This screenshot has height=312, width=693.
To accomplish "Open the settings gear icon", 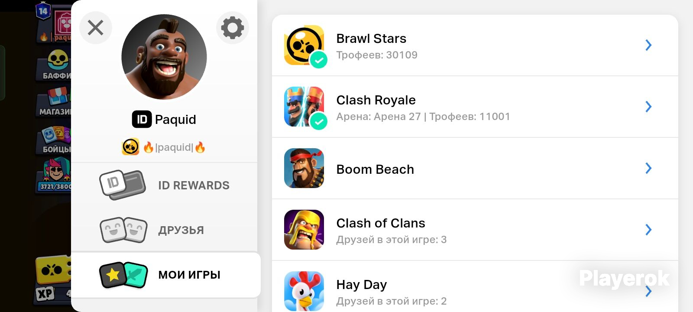I will click(233, 28).
